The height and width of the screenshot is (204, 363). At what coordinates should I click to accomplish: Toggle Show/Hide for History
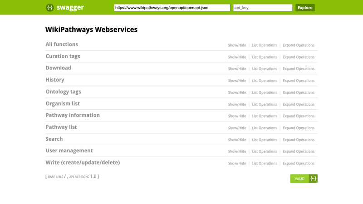tap(237, 81)
